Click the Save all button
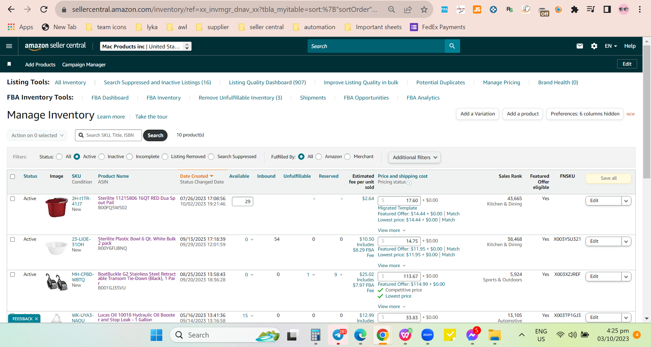This screenshot has height=347, width=651. [x=609, y=178]
